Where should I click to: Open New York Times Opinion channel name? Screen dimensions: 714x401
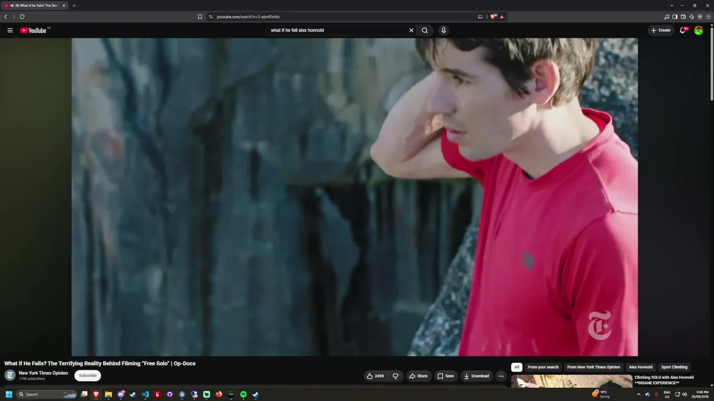coord(44,373)
